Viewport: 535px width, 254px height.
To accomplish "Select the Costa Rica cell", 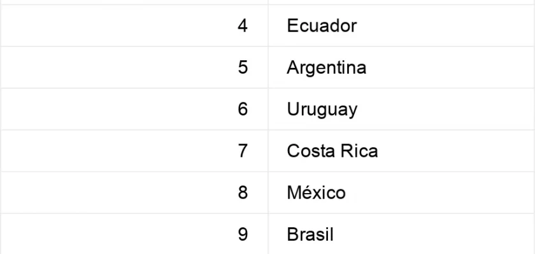I will [x=402, y=150].
